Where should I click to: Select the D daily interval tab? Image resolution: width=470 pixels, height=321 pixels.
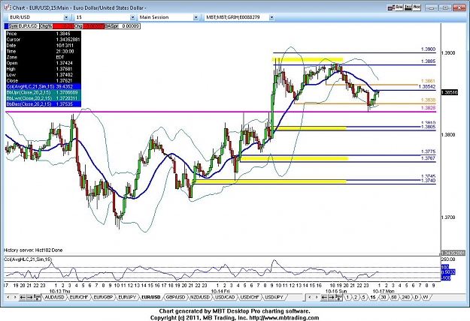coord(417,298)
